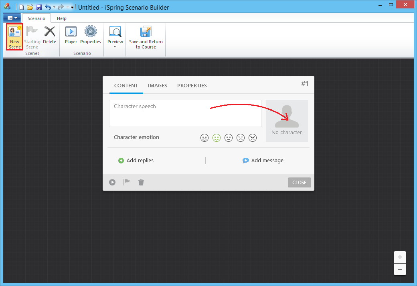Image resolution: width=417 pixels, height=286 pixels.
Task: Zoom in on canvas with plus button
Action: coord(400,257)
